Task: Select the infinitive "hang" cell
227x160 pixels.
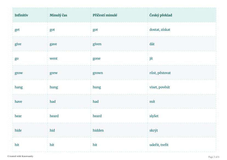Action: coord(19,87)
